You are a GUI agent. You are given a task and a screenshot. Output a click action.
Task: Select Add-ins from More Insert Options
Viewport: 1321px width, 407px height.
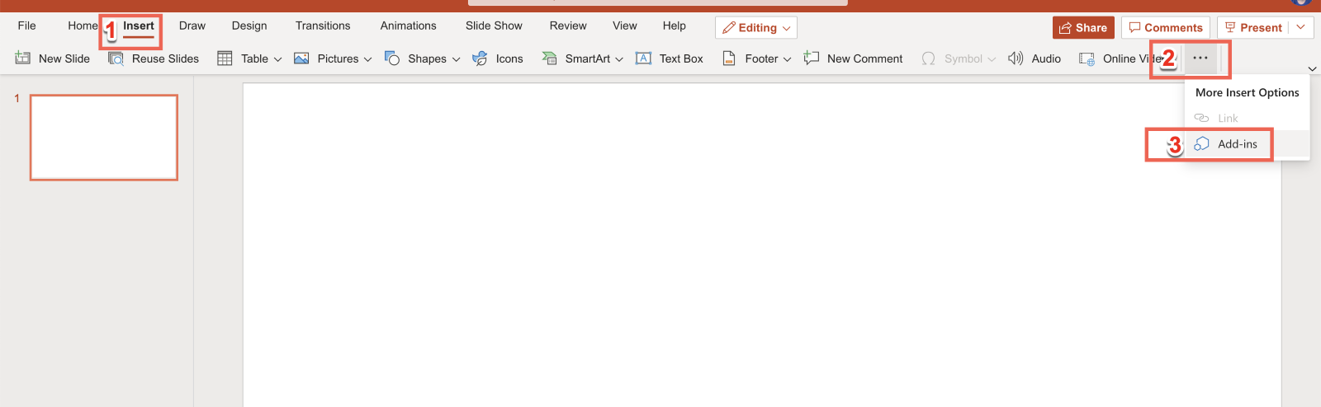point(1237,144)
